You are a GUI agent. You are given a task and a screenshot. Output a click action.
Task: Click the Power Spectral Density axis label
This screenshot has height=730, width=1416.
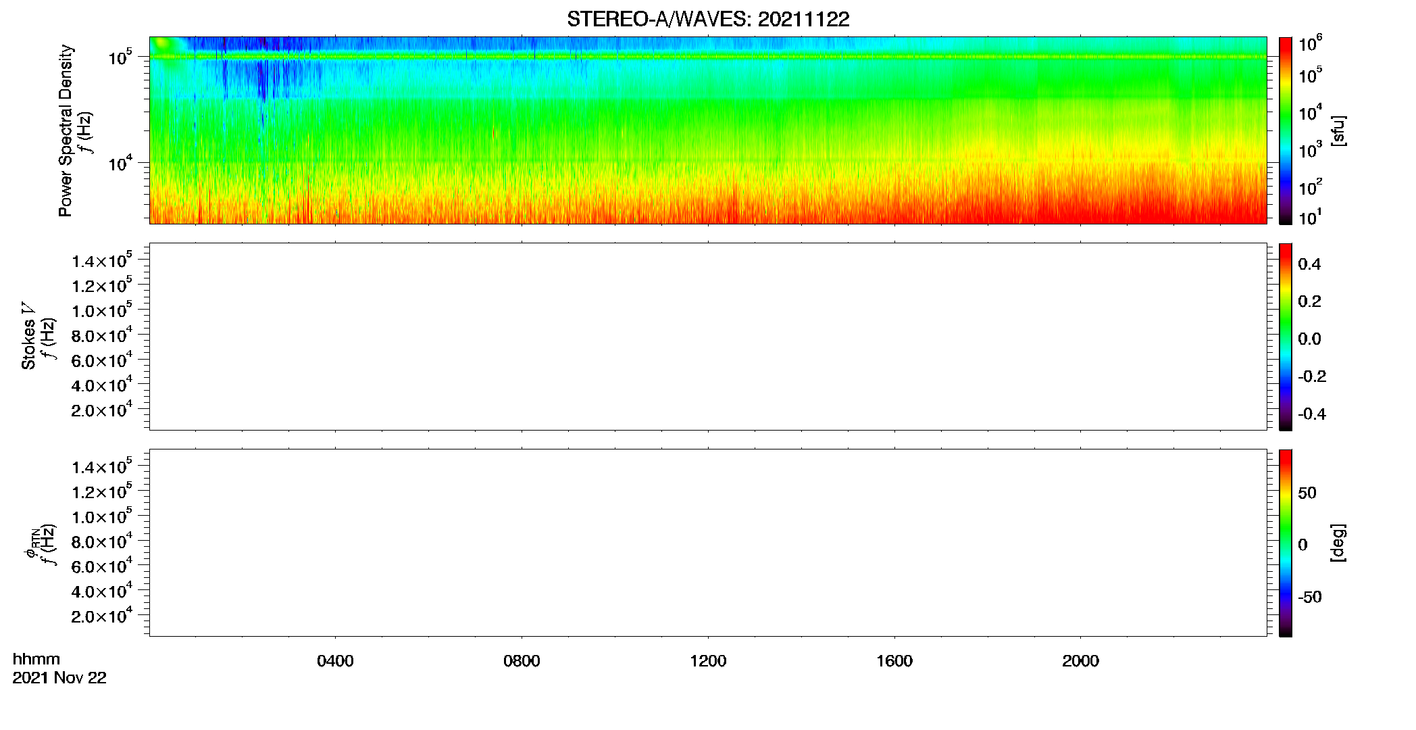pyautogui.click(x=66, y=130)
